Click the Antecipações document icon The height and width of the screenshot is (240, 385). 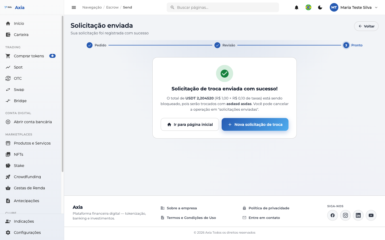coord(8,201)
